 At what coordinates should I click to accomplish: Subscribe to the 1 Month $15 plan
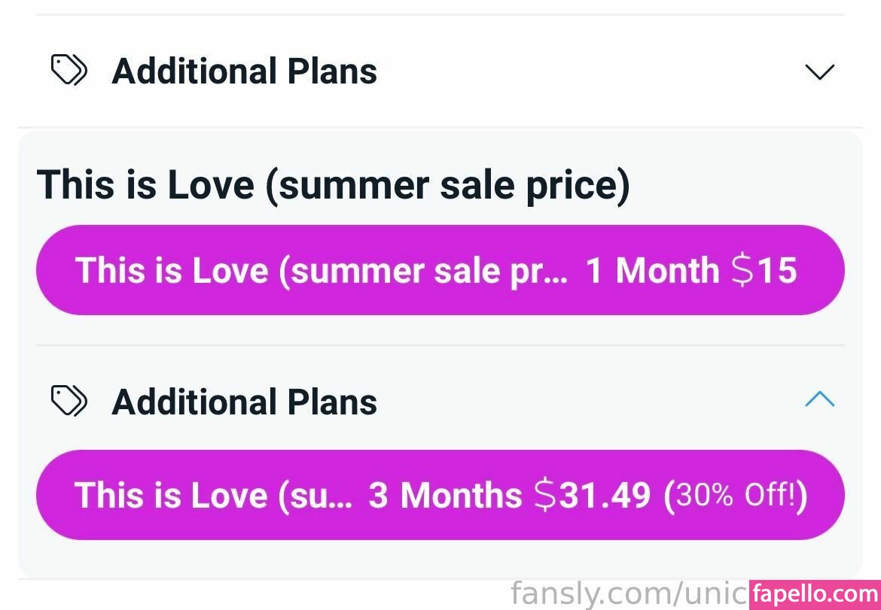tap(440, 270)
